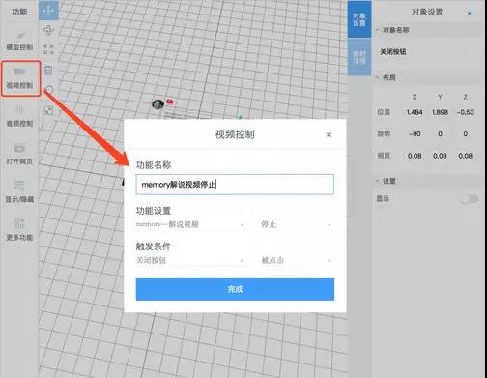Open 模型控制 function in sidebar
Image resolution: width=487 pixels, height=378 pixels.
(x=19, y=42)
